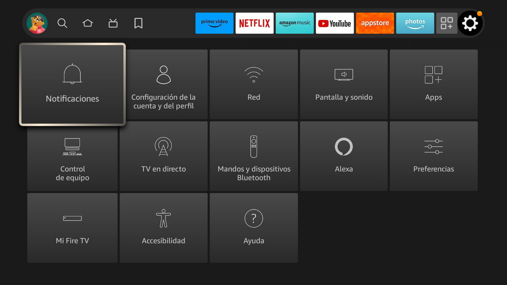Launch Amazon Music app
The width and height of the screenshot is (507, 285).
pyautogui.click(x=295, y=23)
